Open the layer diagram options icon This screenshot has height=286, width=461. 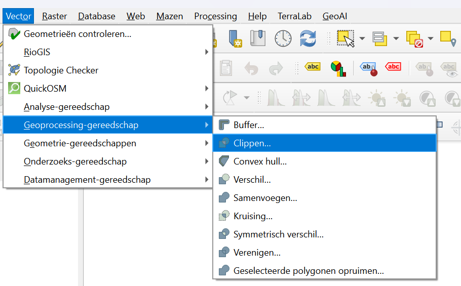(x=338, y=68)
